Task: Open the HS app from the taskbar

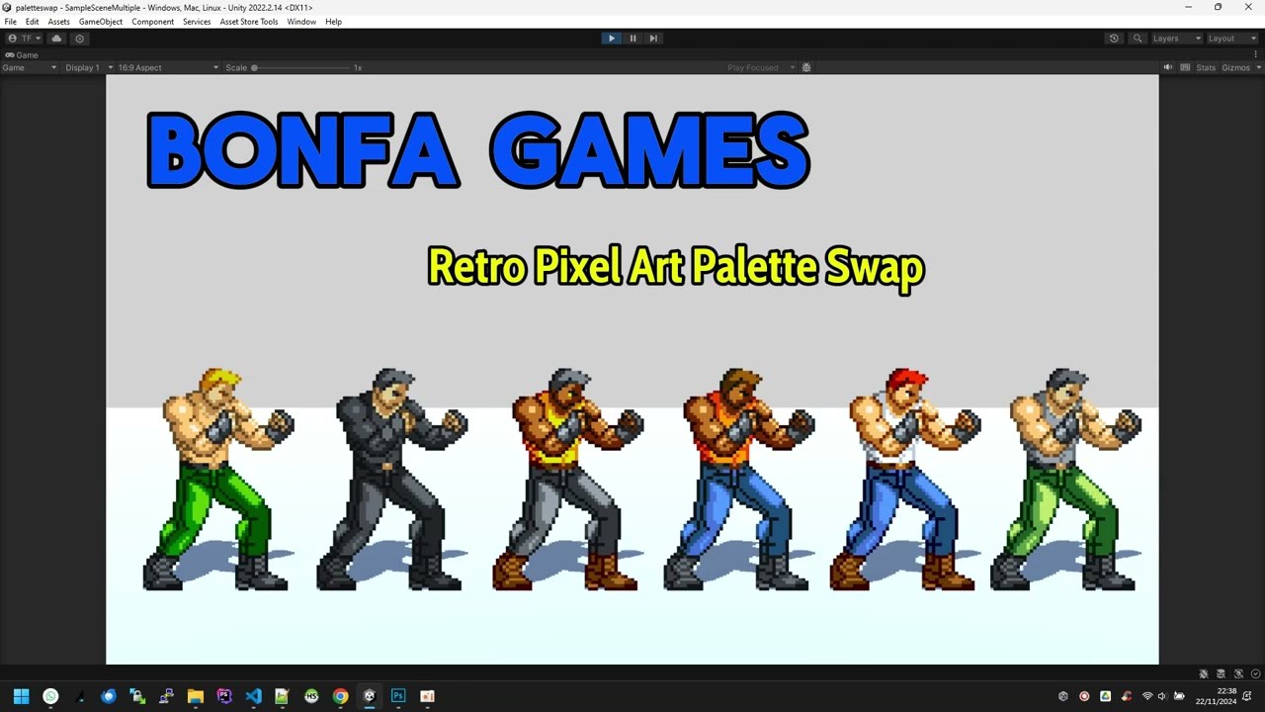Action: coord(311,696)
